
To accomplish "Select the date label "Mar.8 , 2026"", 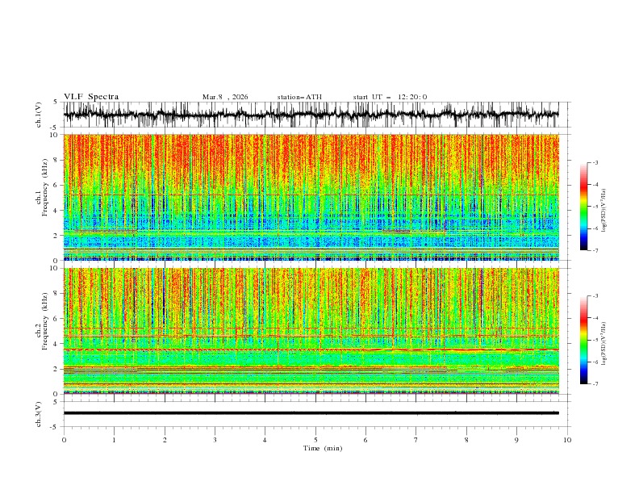I will point(225,97).
